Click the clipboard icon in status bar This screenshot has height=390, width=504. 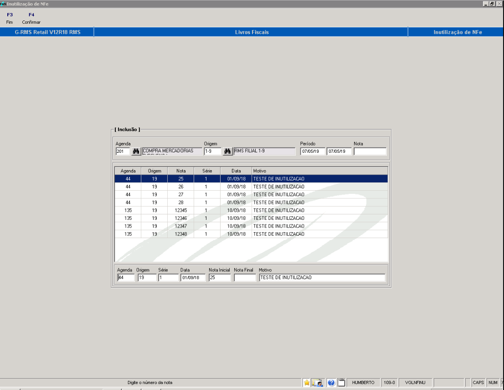point(341,383)
